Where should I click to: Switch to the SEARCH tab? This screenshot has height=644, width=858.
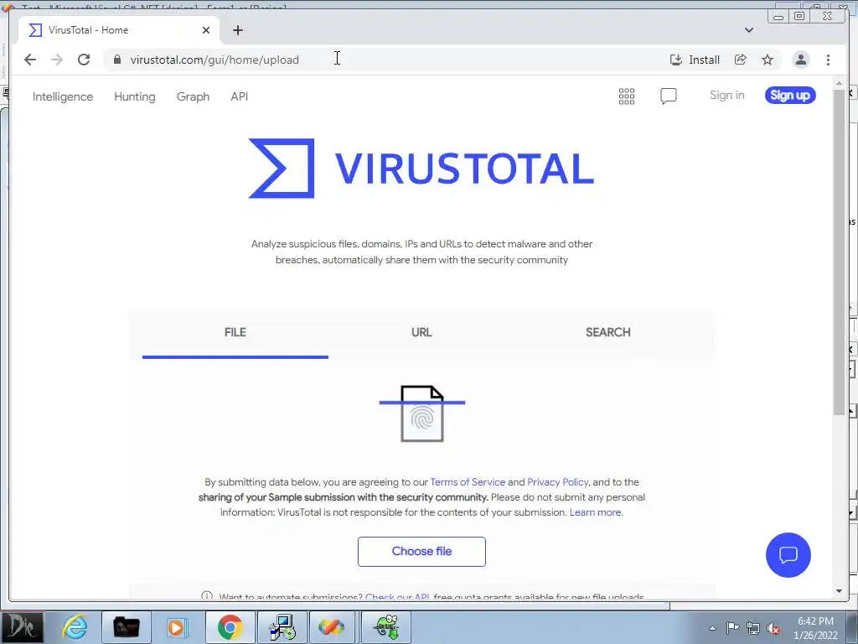[x=608, y=332]
